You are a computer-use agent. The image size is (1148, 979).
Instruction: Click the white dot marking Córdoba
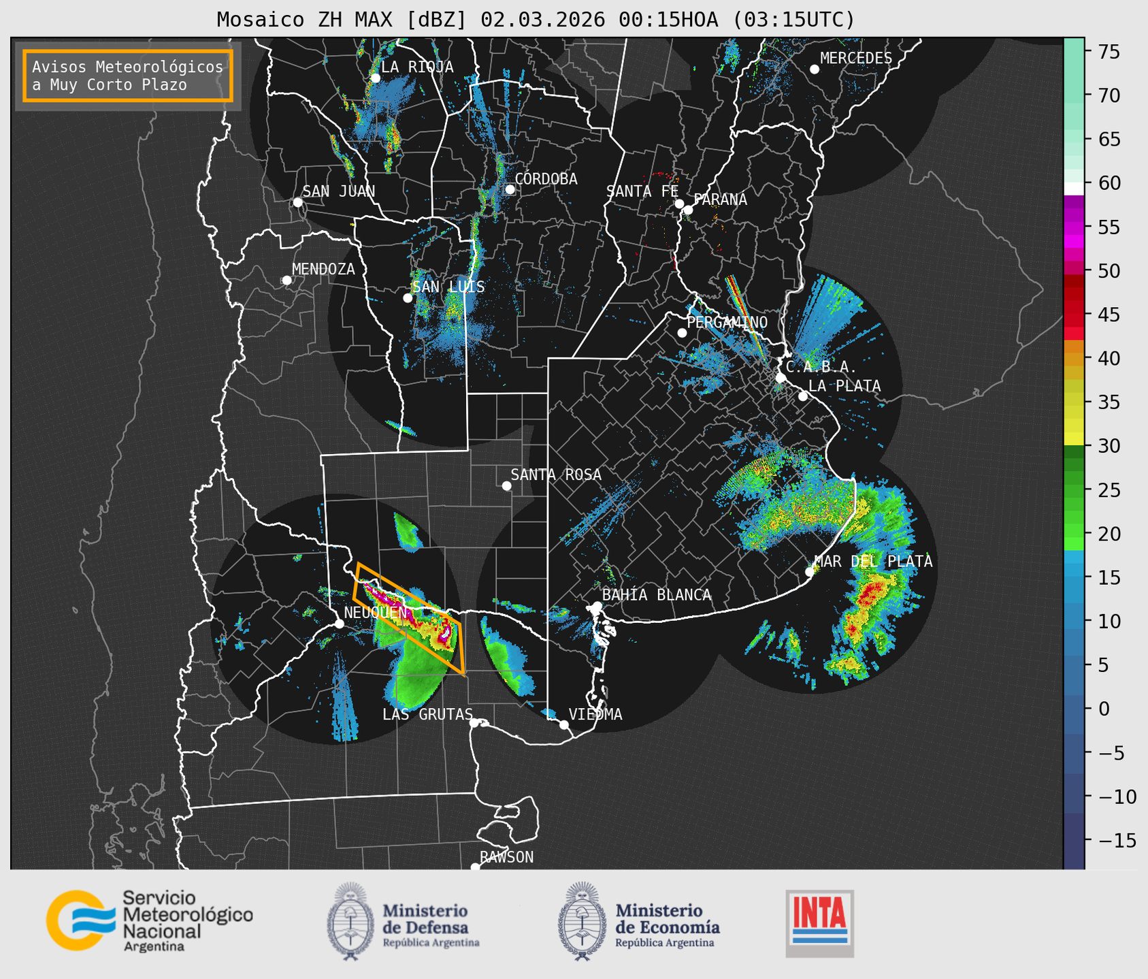(510, 189)
